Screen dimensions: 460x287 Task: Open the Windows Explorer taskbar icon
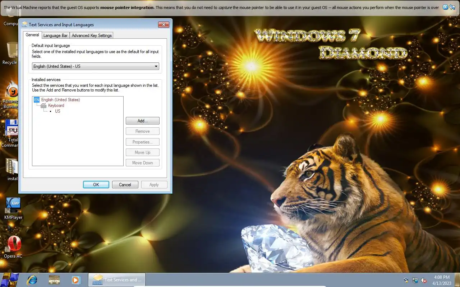pyautogui.click(x=54, y=280)
